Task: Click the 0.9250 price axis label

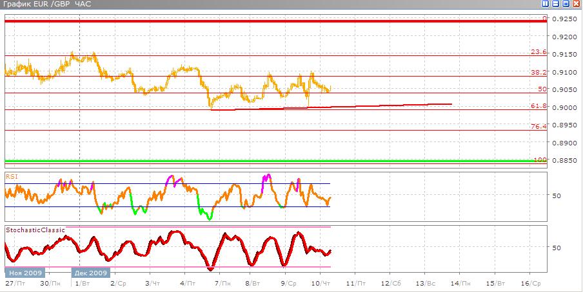Action: (x=565, y=19)
